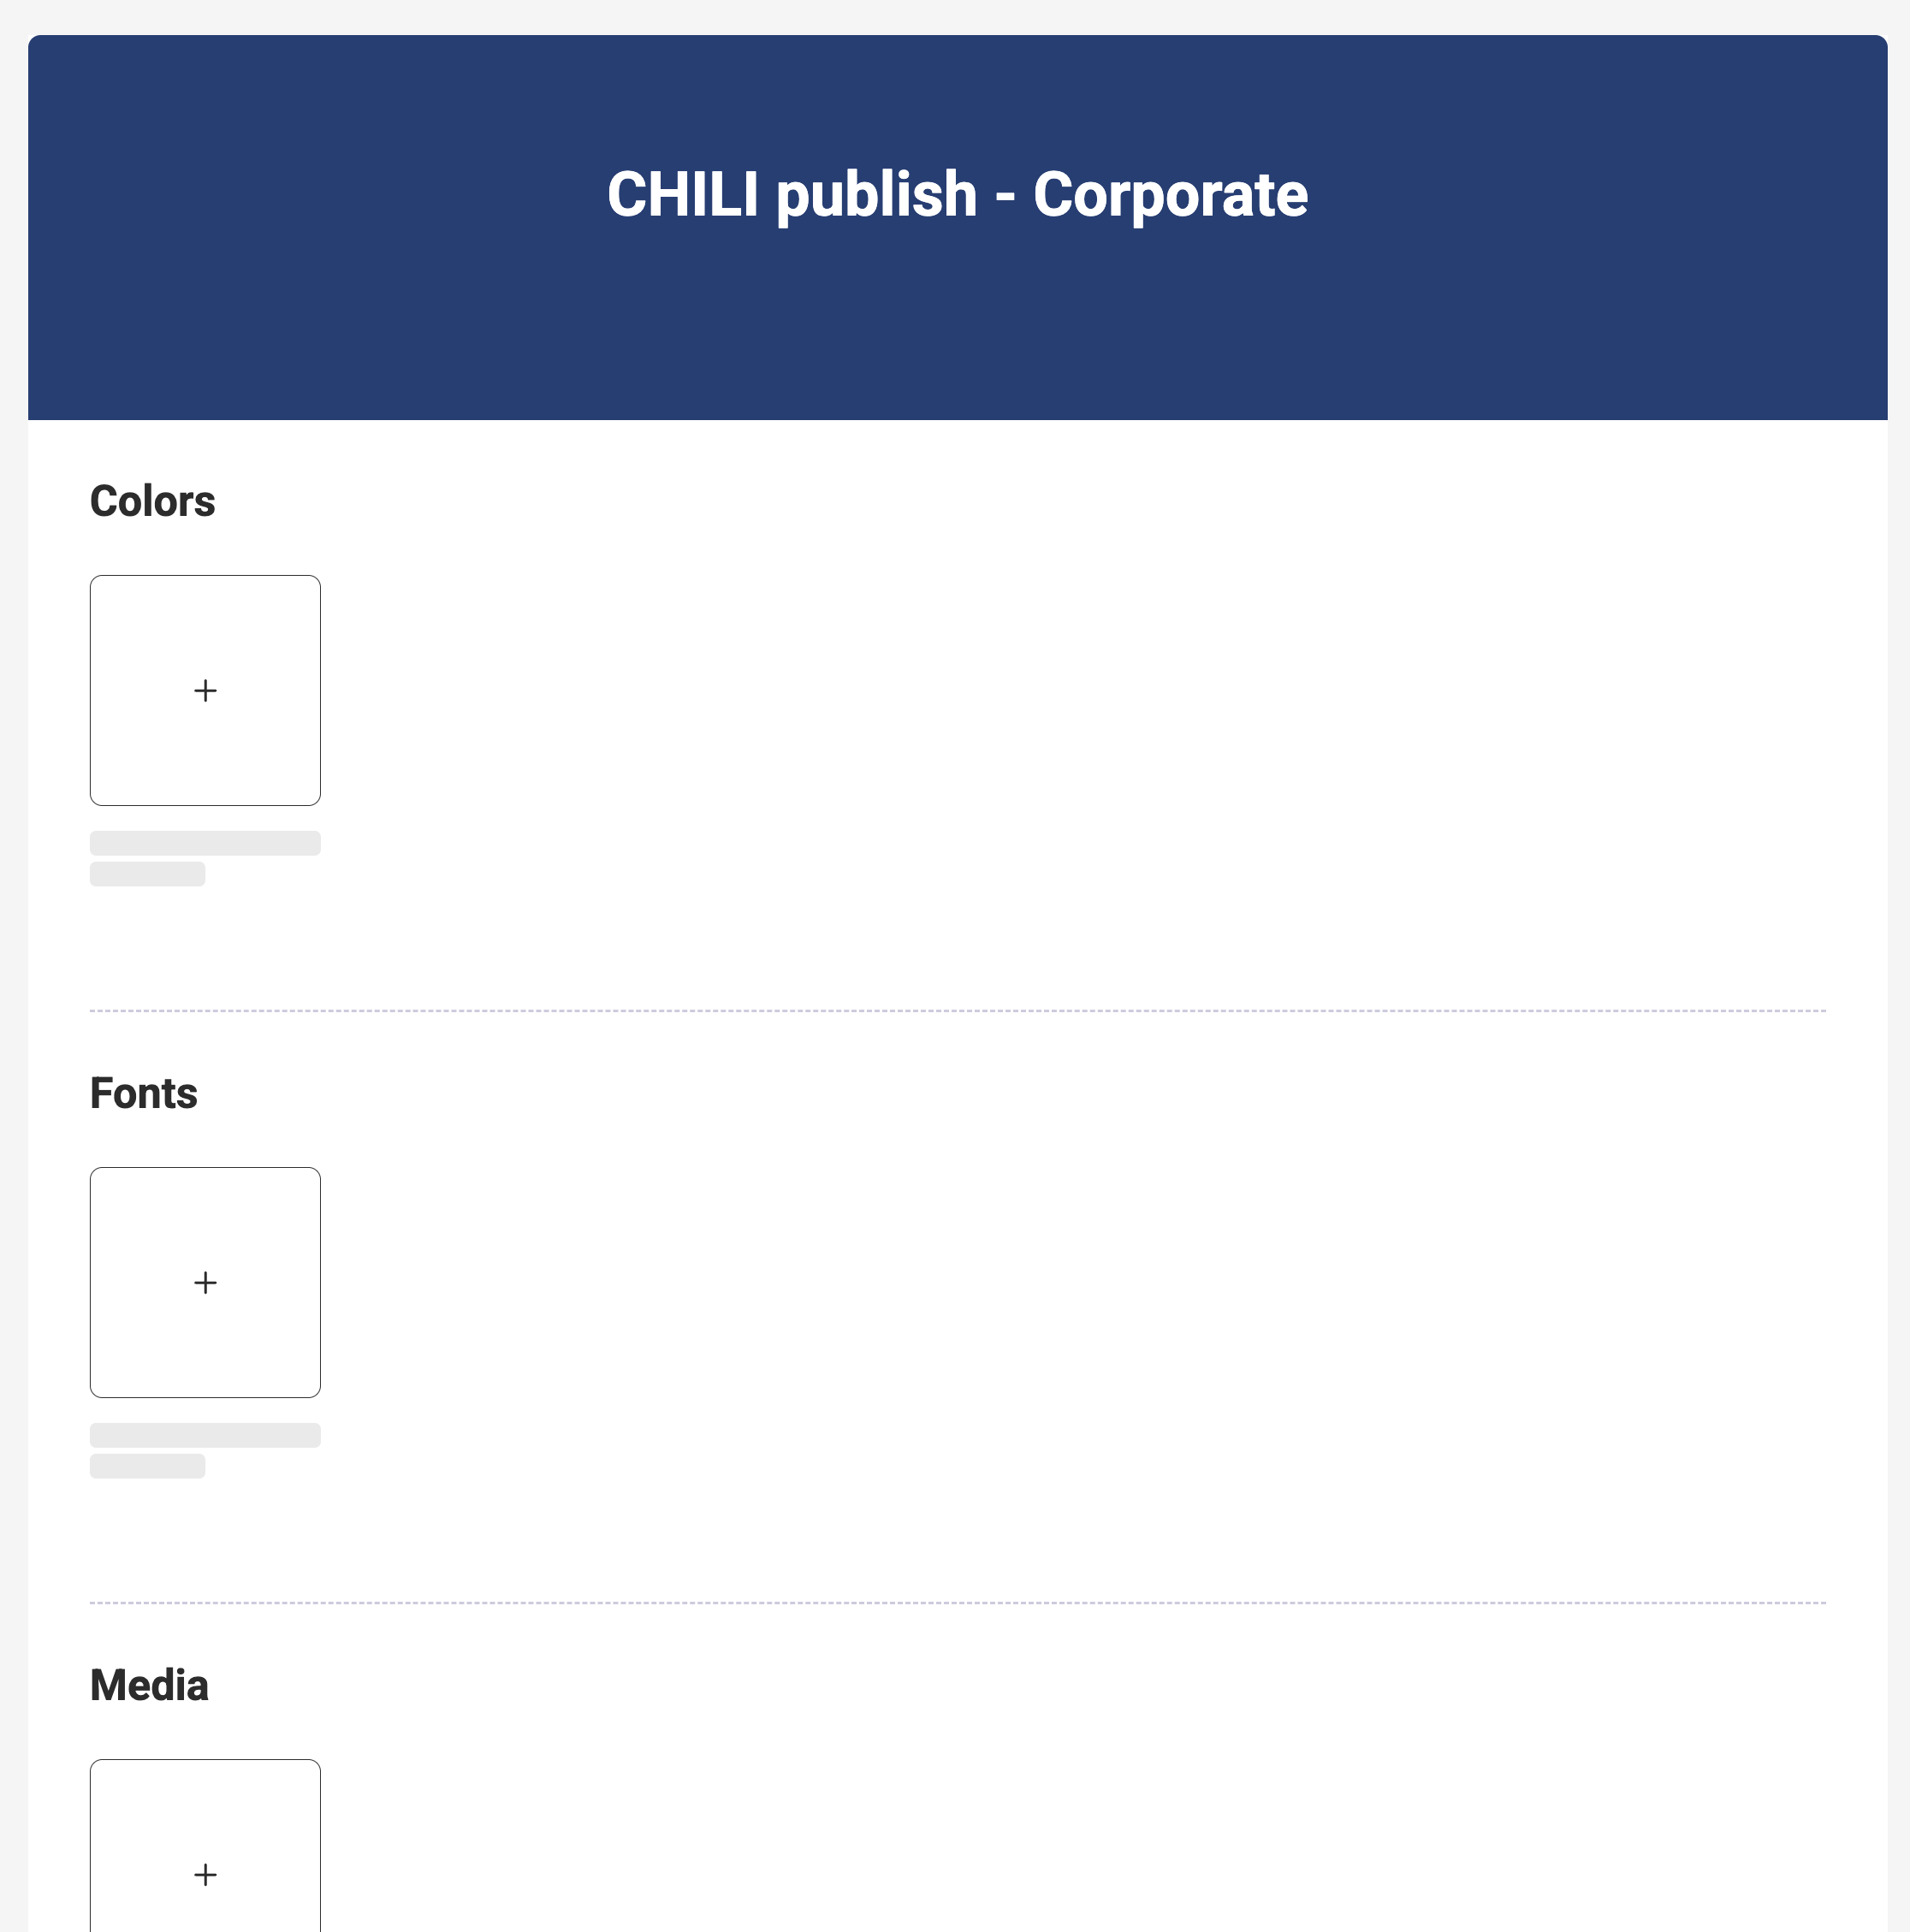
Task: Click the plus icon in Colors section
Action: coord(205,690)
